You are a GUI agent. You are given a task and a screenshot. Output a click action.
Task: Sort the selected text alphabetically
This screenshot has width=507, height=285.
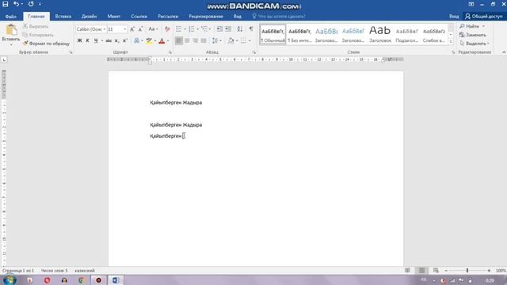[x=239, y=29]
